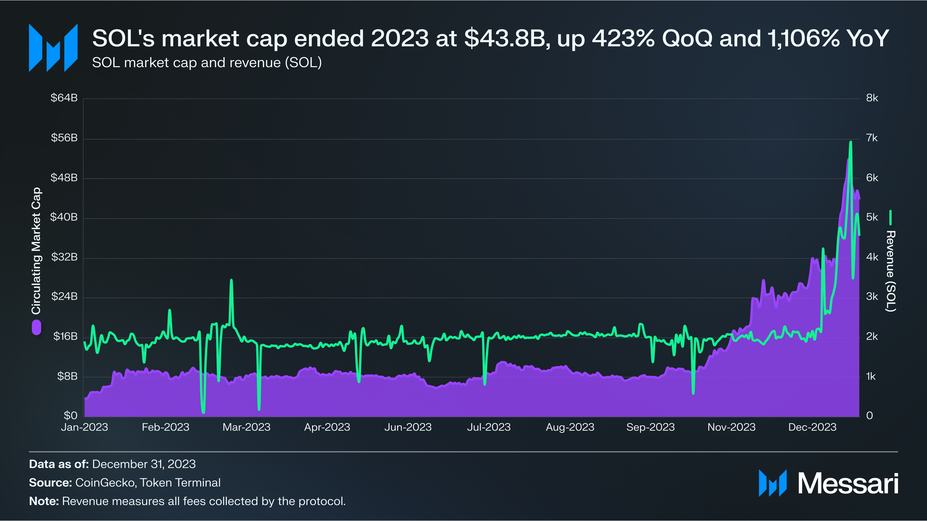The height and width of the screenshot is (521, 927).
Task: Click the Jan-2023 label on the x-axis
Action: click(x=84, y=427)
